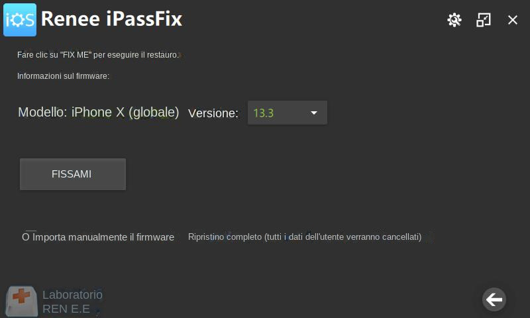Click the Versione label

pyautogui.click(x=213, y=113)
